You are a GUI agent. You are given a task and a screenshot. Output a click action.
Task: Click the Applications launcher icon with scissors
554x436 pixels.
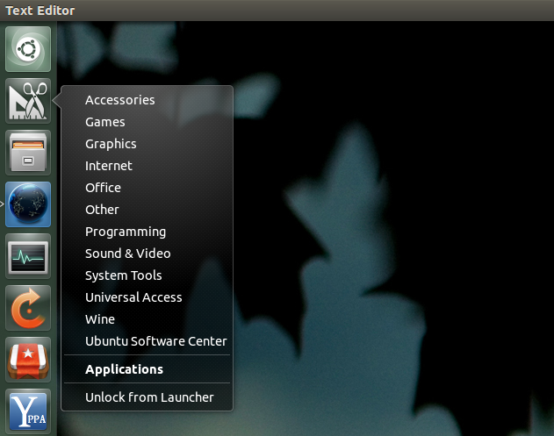(x=28, y=101)
